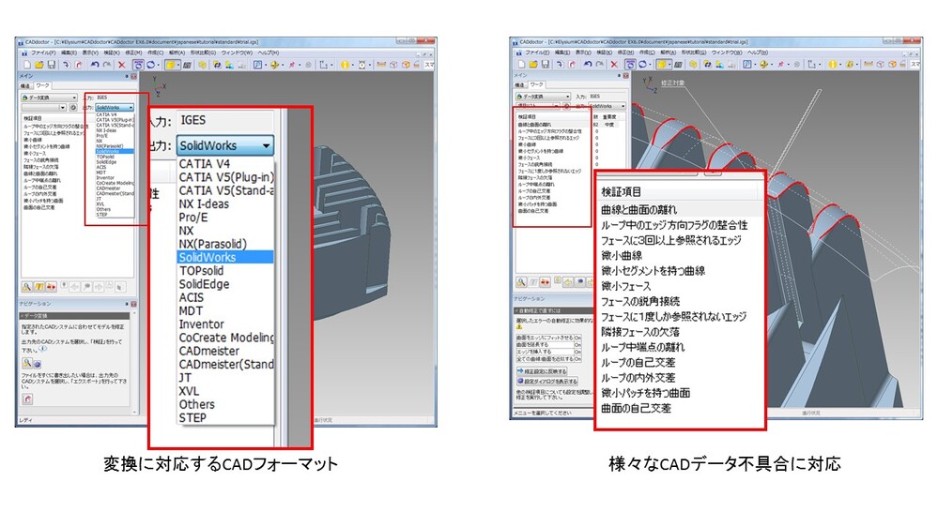Close the ナビゲーション panel in left window

point(134,304)
